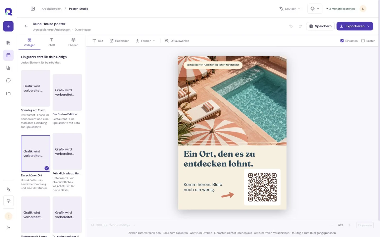Open the chat bubble sidebar icon

pos(8,81)
